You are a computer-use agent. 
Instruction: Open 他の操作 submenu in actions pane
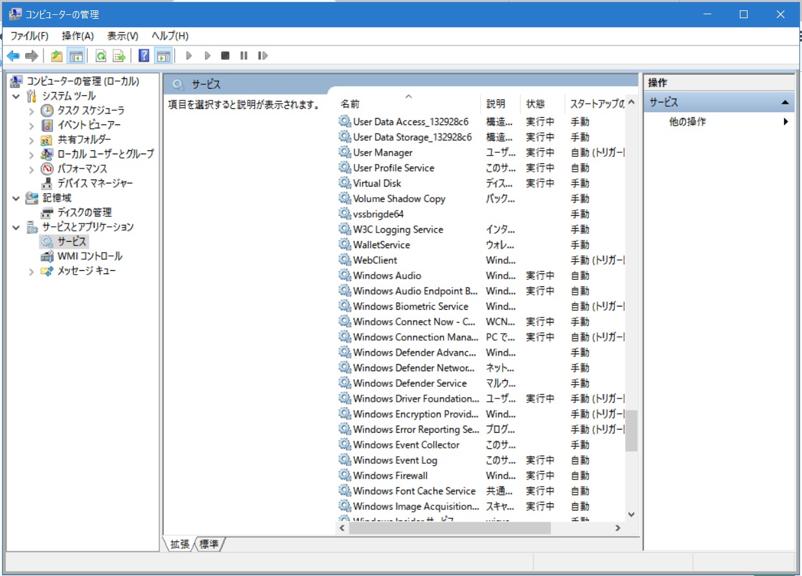point(687,122)
